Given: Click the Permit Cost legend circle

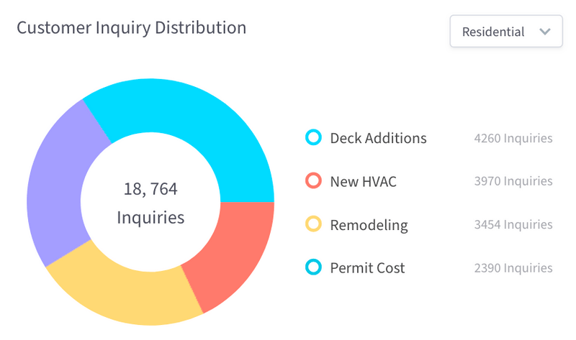Looking at the screenshot, I should click(x=313, y=268).
